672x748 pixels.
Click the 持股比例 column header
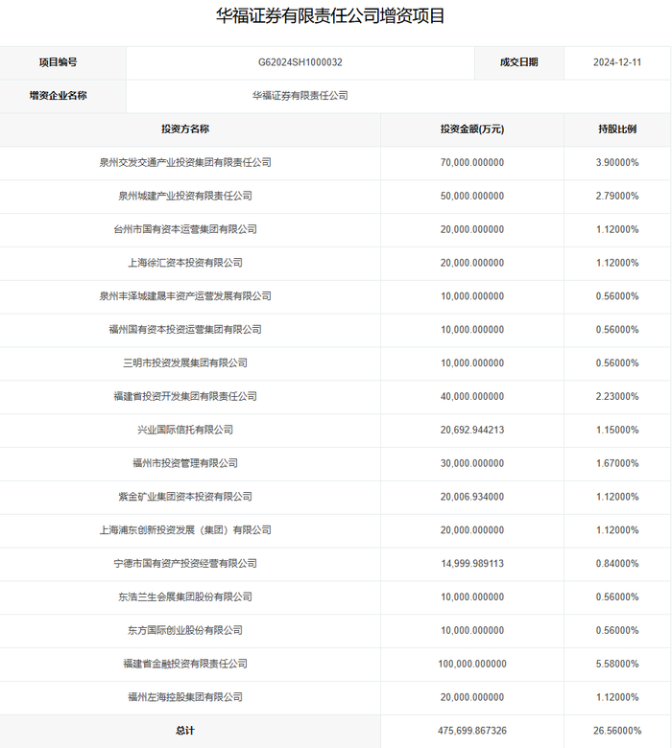click(617, 129)
